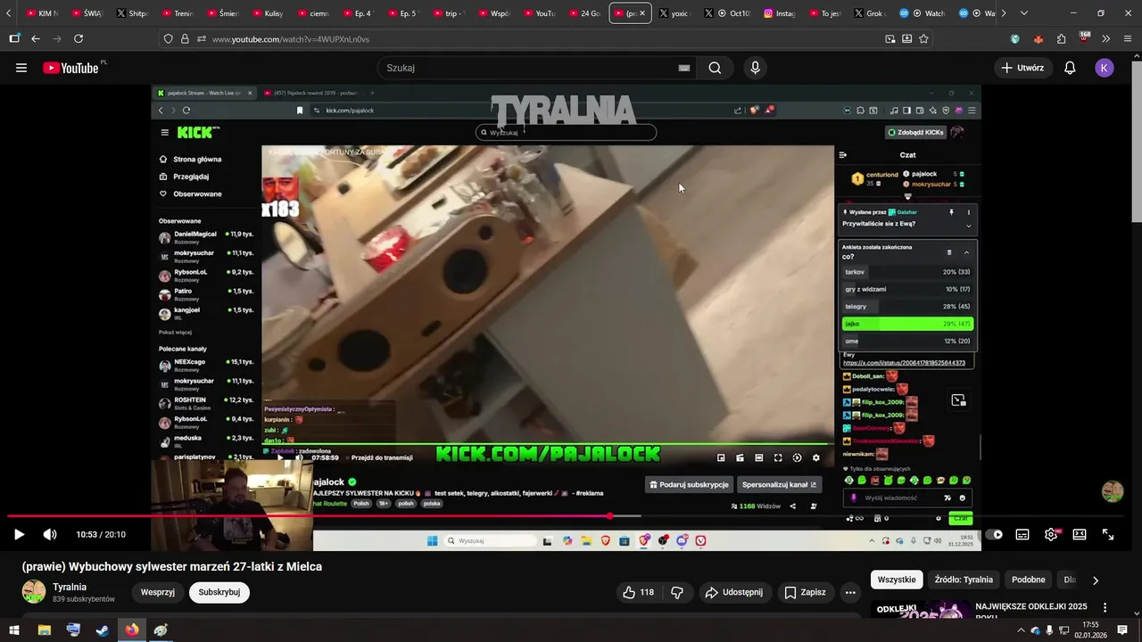Open the Tyralnia channel avatar
Screen dimensions: 1142x642
tap(34, 592)
